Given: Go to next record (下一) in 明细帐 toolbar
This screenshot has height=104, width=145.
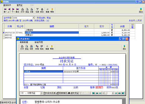Looking at the screenshot, I should tap(13, 10).
